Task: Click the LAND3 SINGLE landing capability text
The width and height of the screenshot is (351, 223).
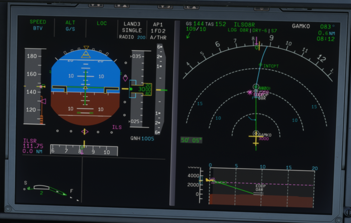Action: click(132, 27)
